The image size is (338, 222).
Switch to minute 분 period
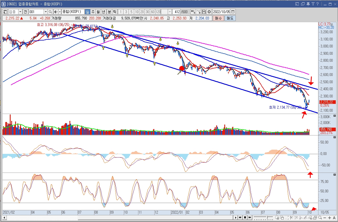(x=109, y=12)
